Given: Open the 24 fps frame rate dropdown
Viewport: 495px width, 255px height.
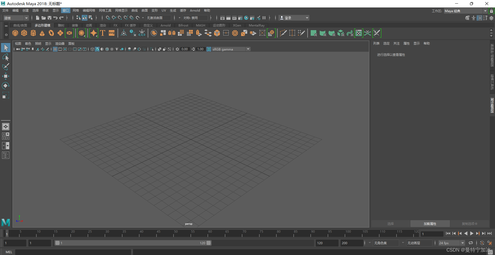Looking at the screenshot, I should (463, 243).
